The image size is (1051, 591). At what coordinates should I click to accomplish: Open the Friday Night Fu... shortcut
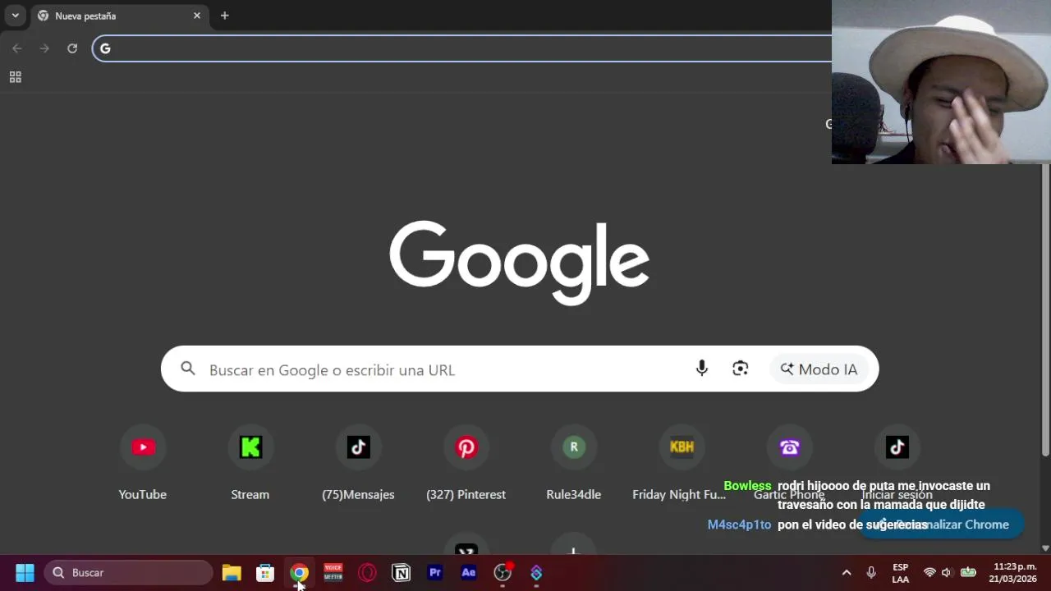pos(682,464)
